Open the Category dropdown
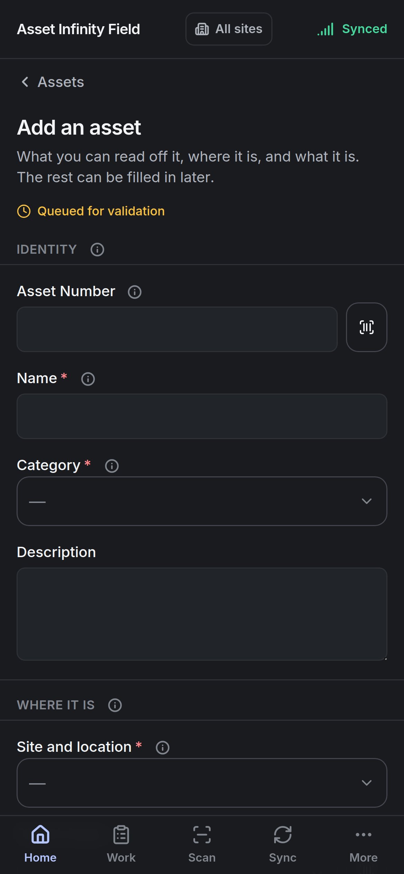This screenshot has width=404, height=874. tap(202, 501)
